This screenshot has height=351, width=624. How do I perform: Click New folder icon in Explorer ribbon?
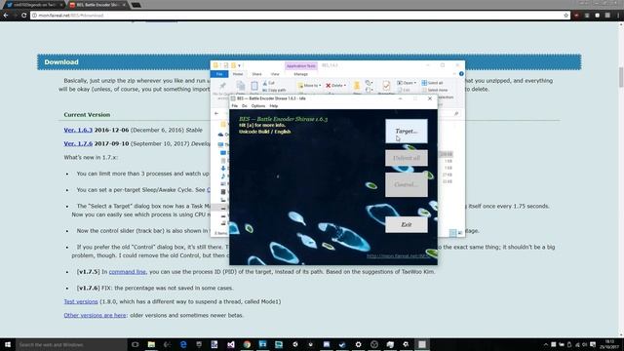(357, 86)
